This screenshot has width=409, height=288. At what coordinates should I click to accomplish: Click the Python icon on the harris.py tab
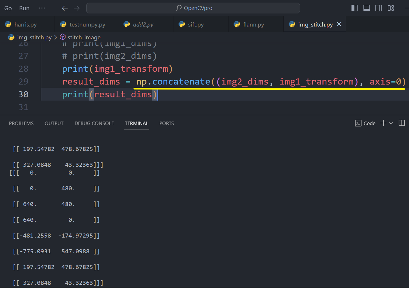pyautogui.click(x=8, y=24)
